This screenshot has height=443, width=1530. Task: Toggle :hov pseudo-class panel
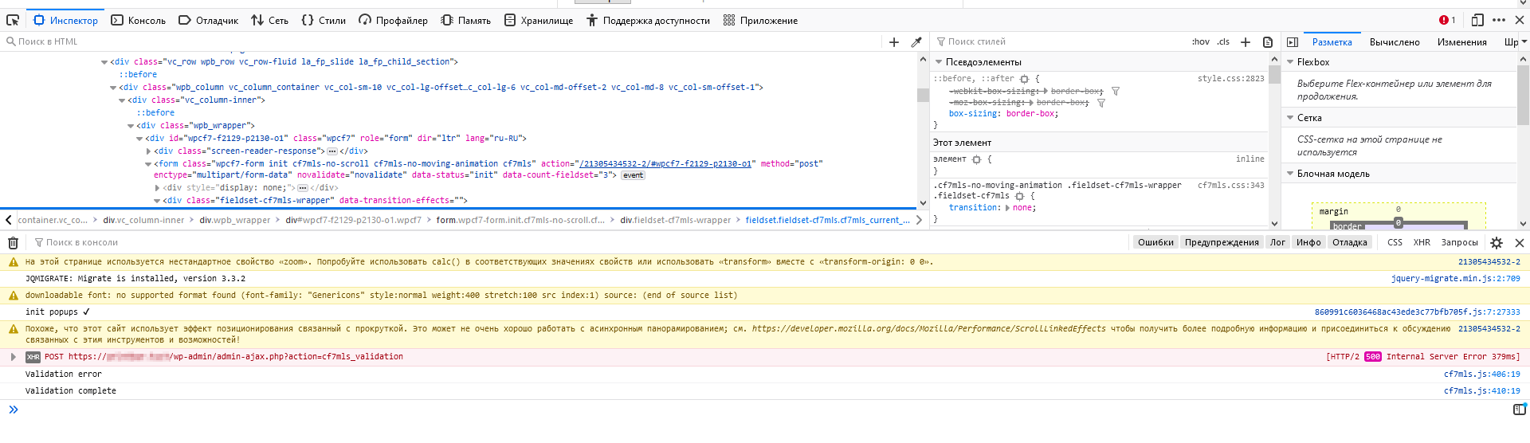pos(1200,42)
